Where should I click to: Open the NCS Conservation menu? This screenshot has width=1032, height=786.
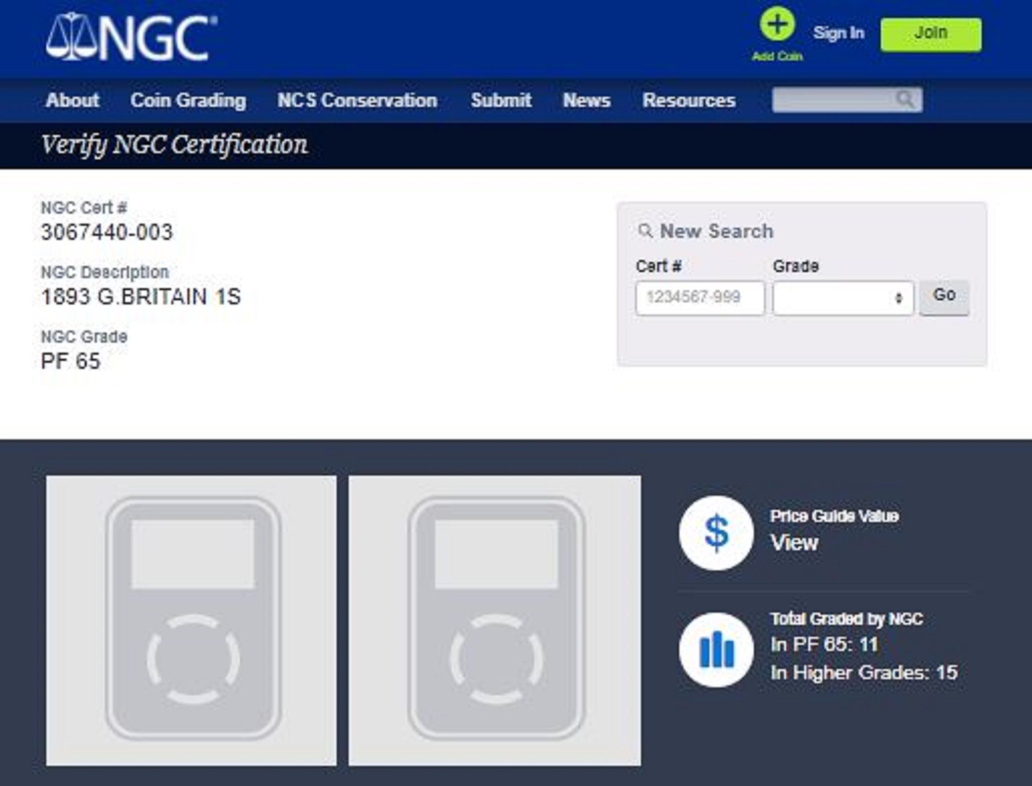click(x=357, y=100)
